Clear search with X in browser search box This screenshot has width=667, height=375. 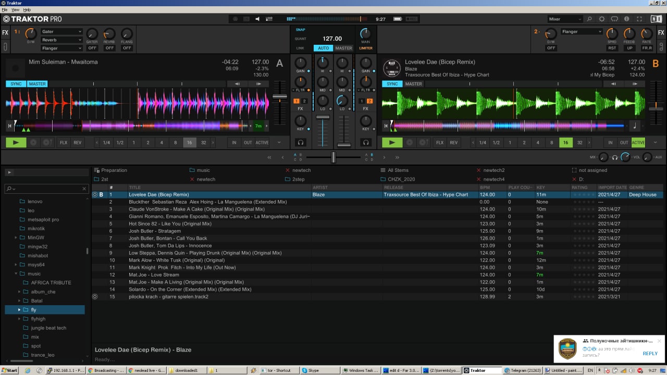pos(84,189)
